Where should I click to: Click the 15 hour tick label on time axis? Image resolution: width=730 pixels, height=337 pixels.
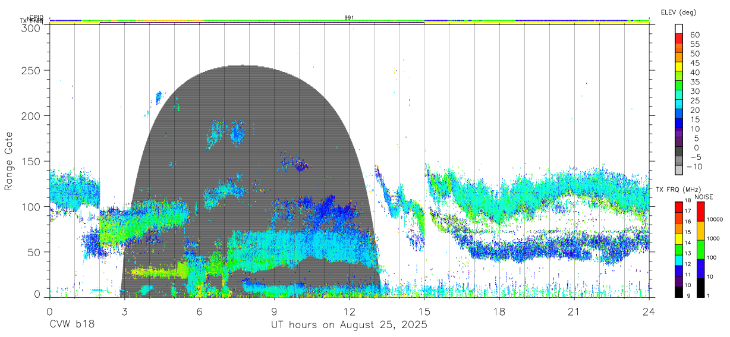(x=424, y=311)
